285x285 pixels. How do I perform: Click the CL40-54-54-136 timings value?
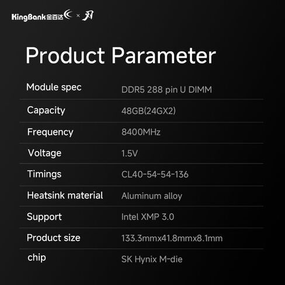click(x=155, y=175)
